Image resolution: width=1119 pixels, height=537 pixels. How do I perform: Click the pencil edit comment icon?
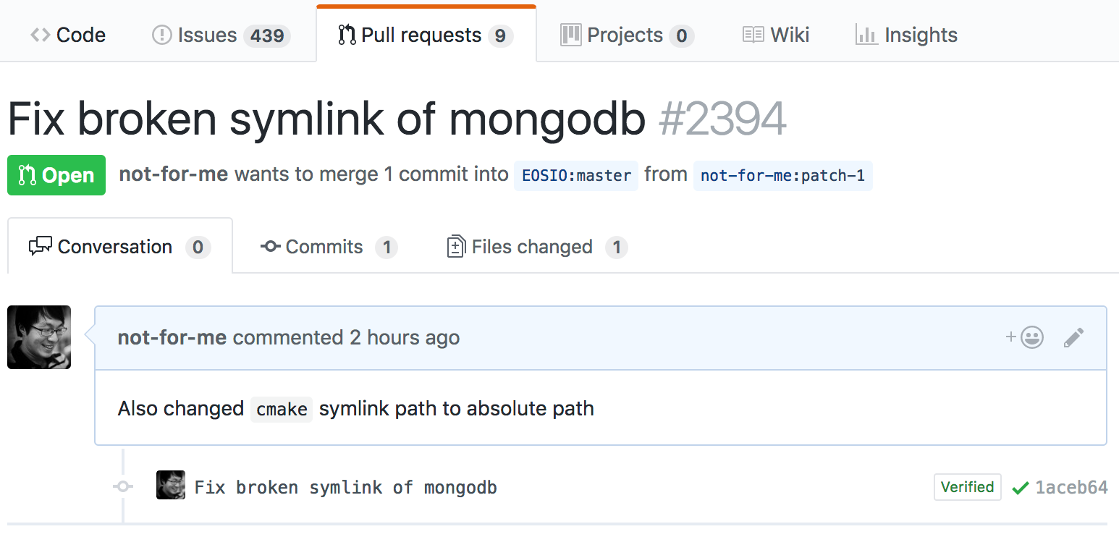(1073, 337)
